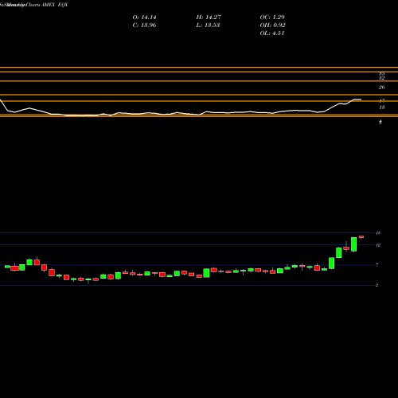398x398 pixels.
Task: Select the OL: 4.51 reading
Action: (x=272, y=33)
